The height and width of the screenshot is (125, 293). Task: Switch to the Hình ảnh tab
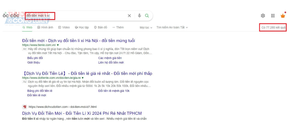45,27
